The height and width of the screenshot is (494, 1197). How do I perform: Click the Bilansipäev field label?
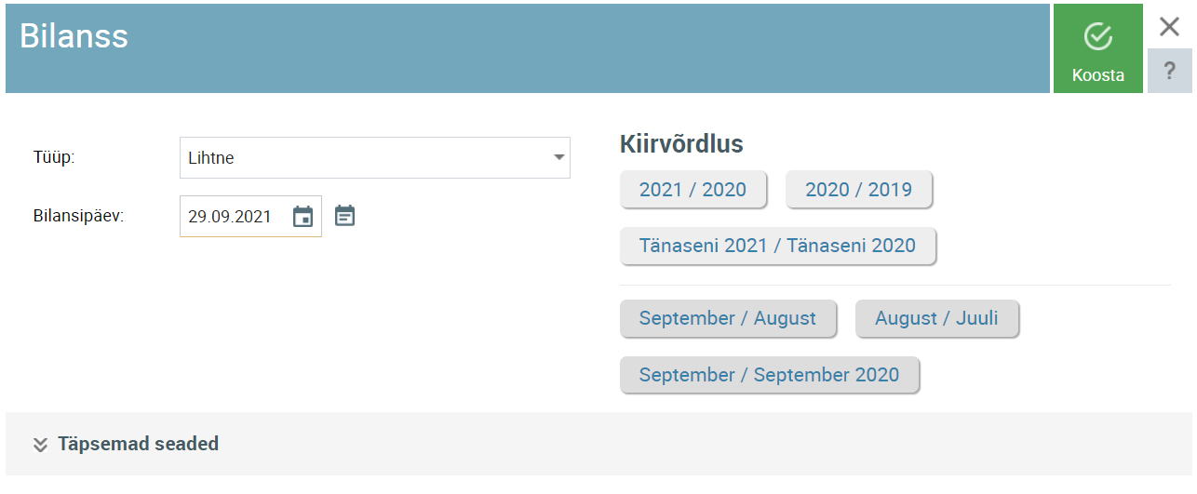78,216
